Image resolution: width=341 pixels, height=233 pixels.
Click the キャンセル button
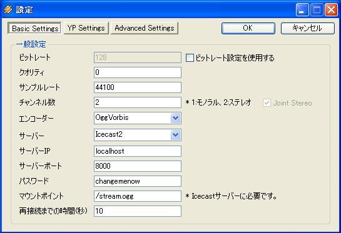click(307, 28)
